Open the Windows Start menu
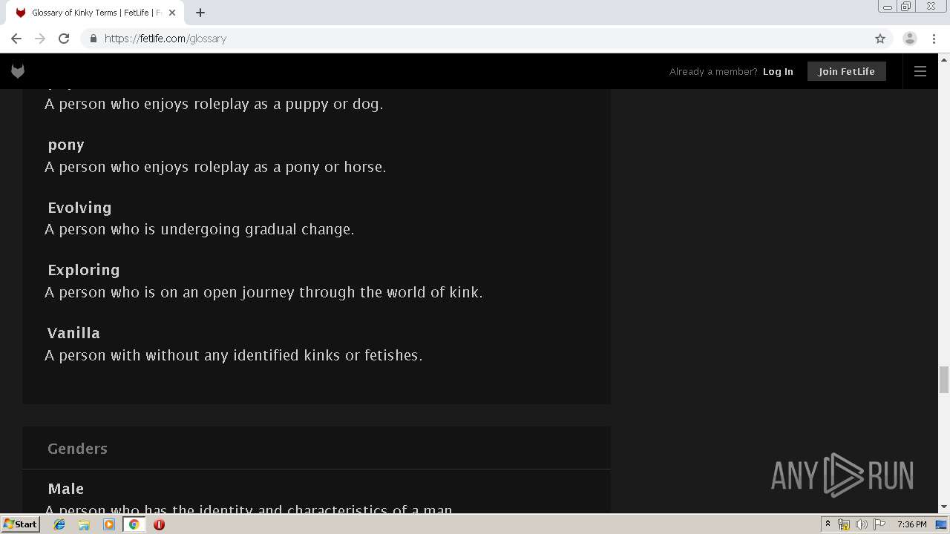 pyautogui.click(x=20, y=524)
